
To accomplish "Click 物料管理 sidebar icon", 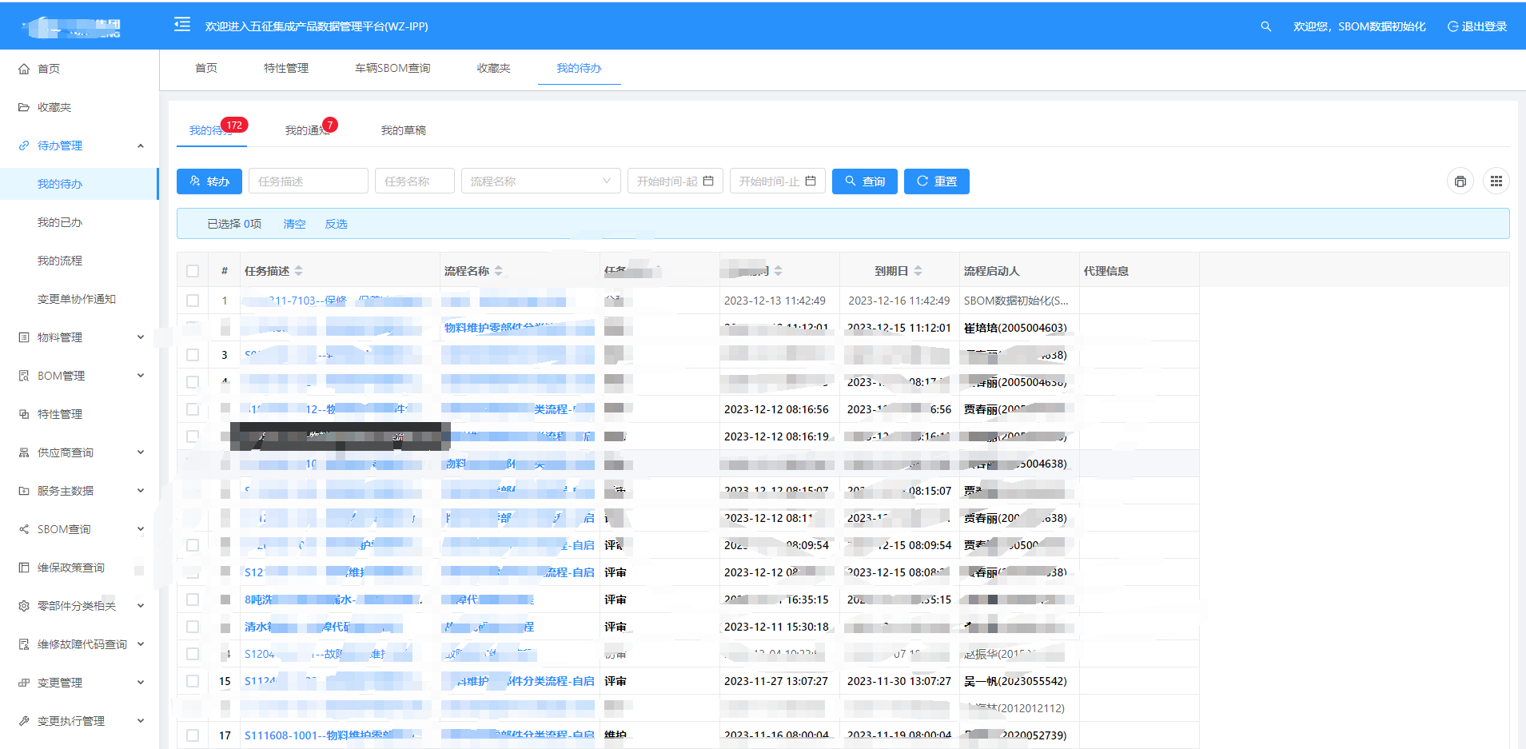I will pyautogui.click(x=24, y=337).
